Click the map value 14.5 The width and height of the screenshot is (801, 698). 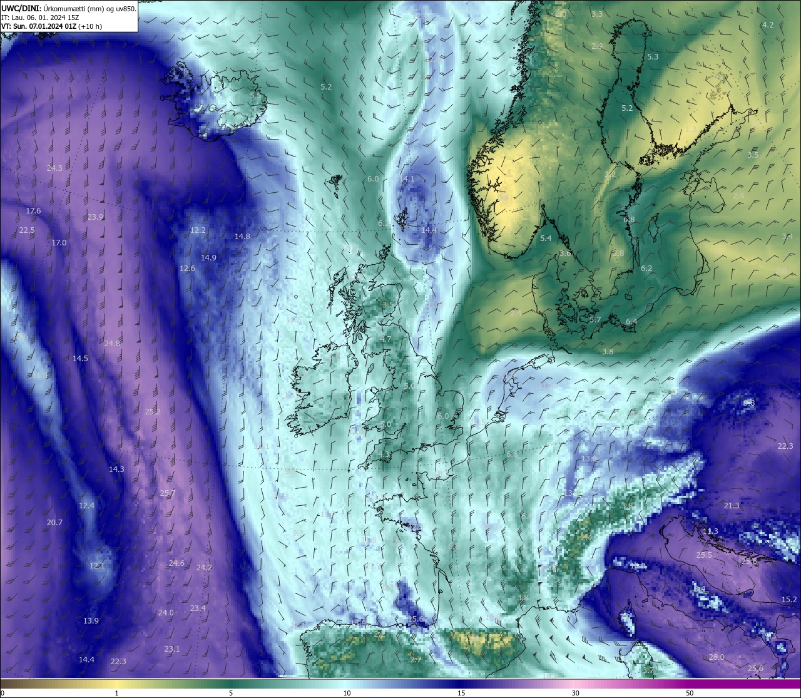point(80,358)
